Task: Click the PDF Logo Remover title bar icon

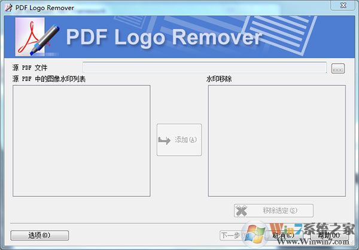Action: [x=8, y=8]
